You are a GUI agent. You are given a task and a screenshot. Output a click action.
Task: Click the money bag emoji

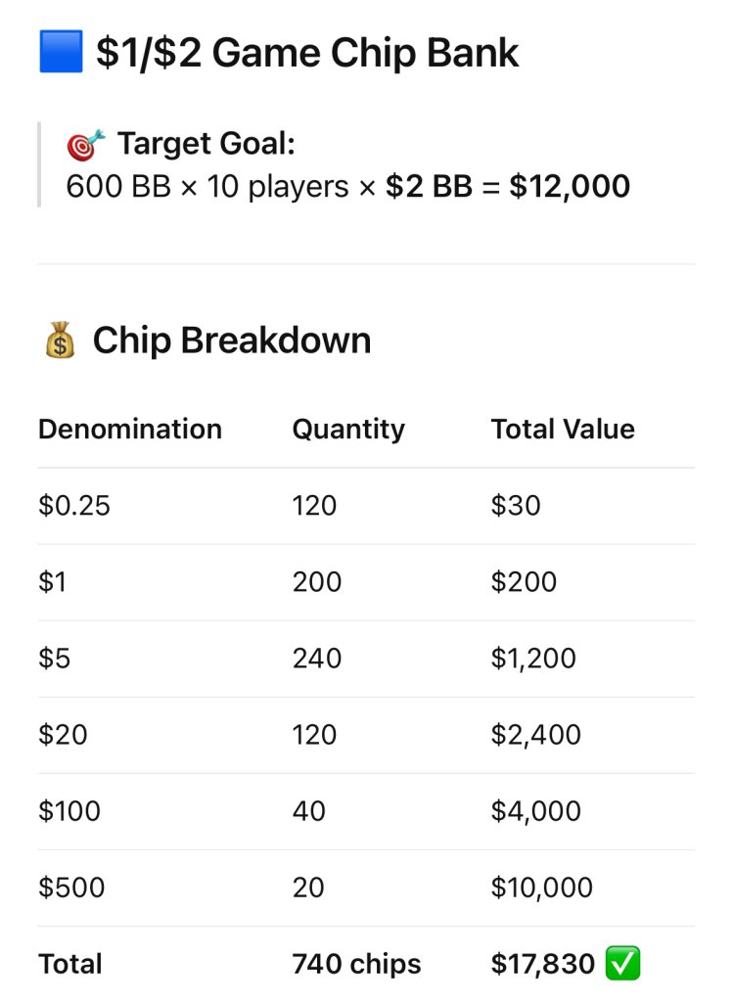60,342
